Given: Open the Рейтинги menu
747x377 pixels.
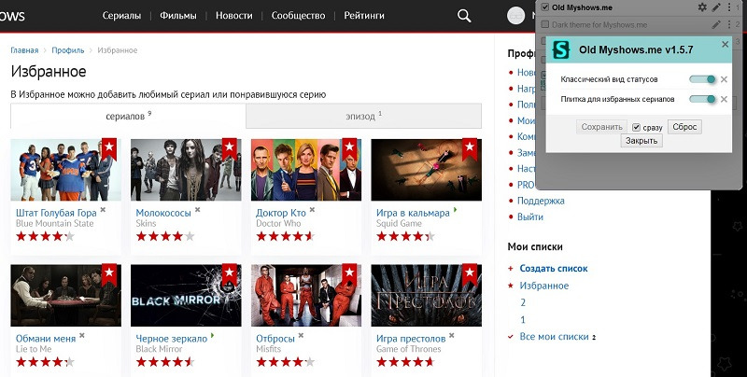Looking at the screenshot, I should [x=364, y=16].
